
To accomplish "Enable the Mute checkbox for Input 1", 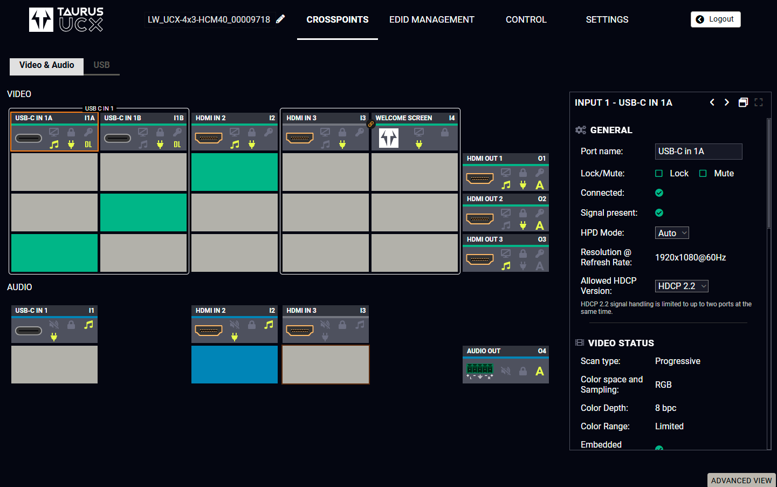I will [x=703, y=174].
